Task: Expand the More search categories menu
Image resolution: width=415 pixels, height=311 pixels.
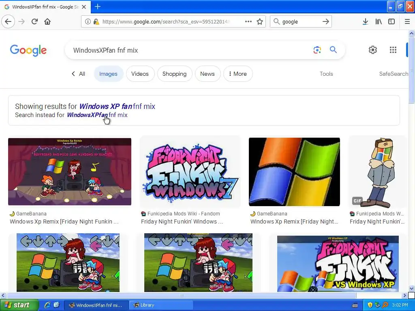Action: pos(237,74)
